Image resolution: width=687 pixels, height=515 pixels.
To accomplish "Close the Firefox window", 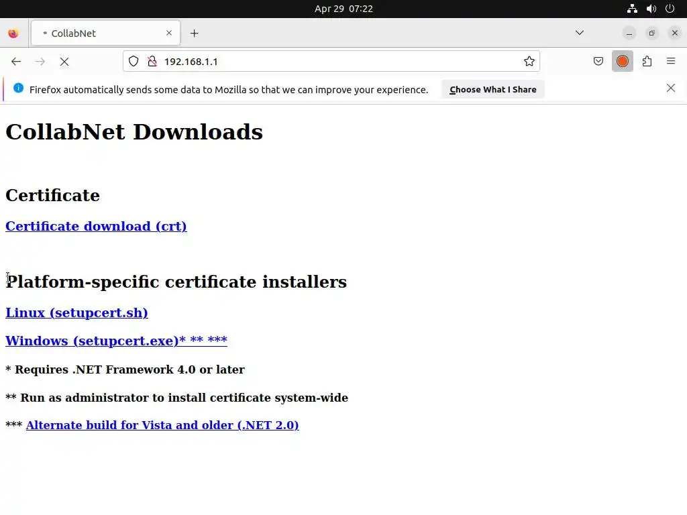I will click(675, 34).
